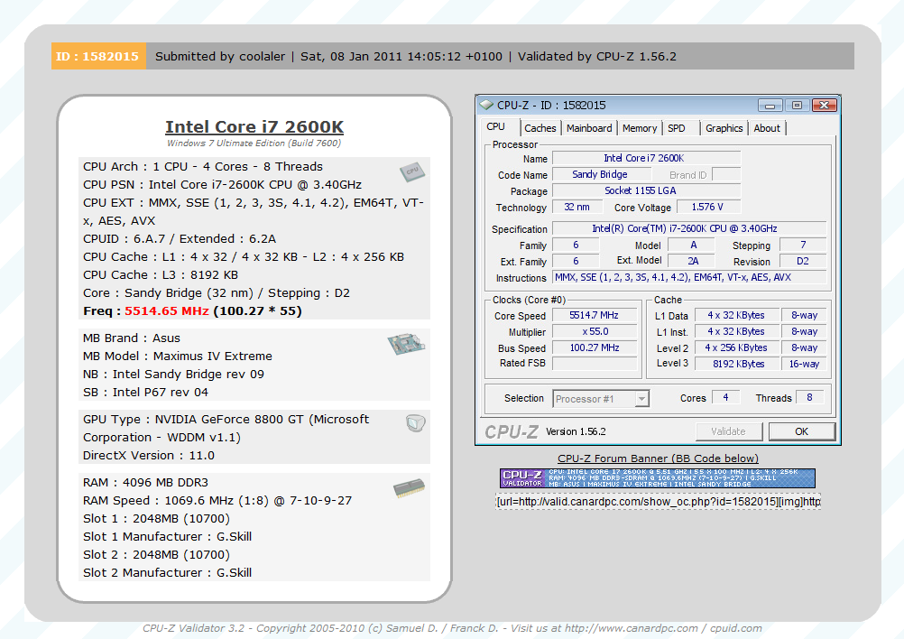Click the Code Name value Sandy Bridge

pyautogui.click(x=600, y=174)
